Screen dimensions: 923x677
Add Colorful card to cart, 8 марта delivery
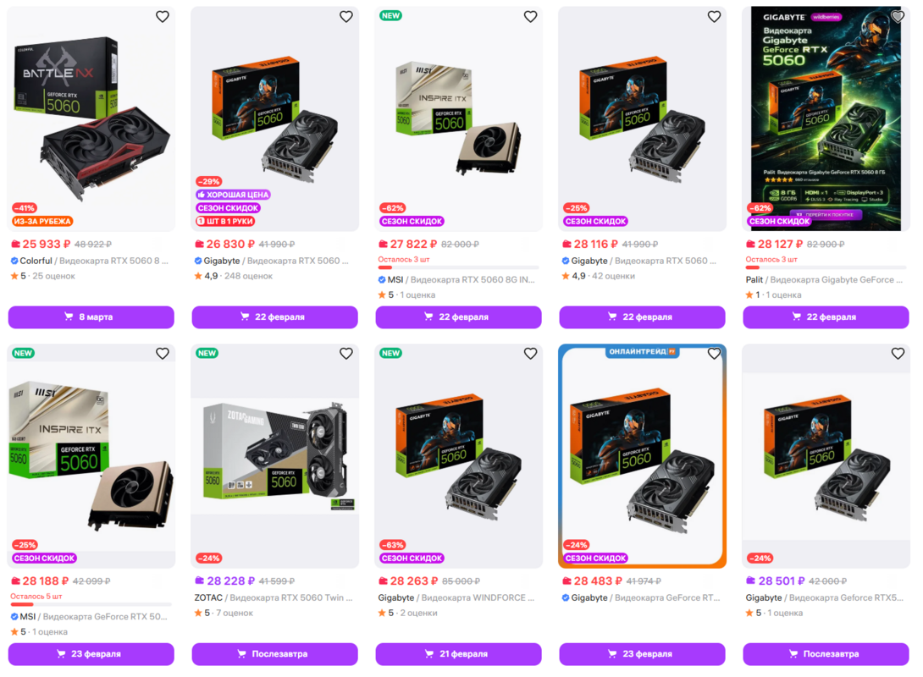point(91,317)
